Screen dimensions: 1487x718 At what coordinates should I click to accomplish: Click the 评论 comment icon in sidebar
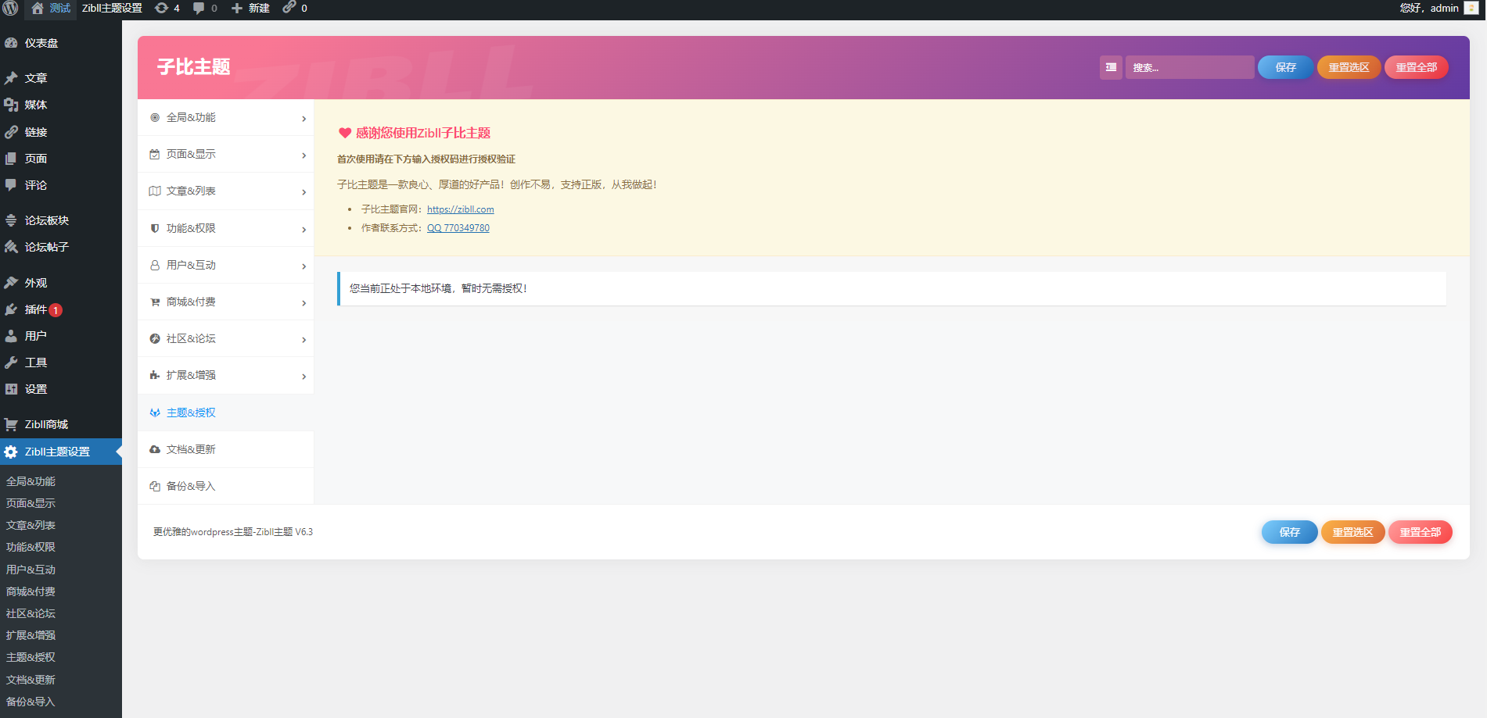[x=11, y=185]
